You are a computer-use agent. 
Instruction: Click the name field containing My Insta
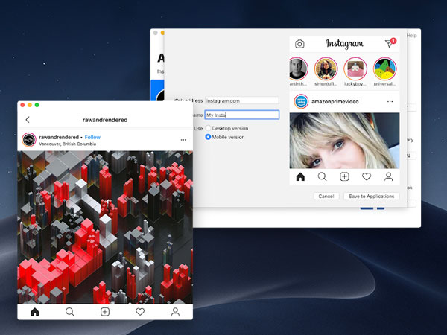tap(241, 115)
